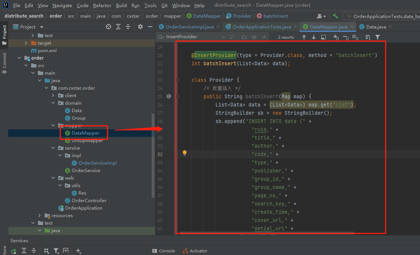
Task: Click the build hammer icon
Action: point(335,16)
